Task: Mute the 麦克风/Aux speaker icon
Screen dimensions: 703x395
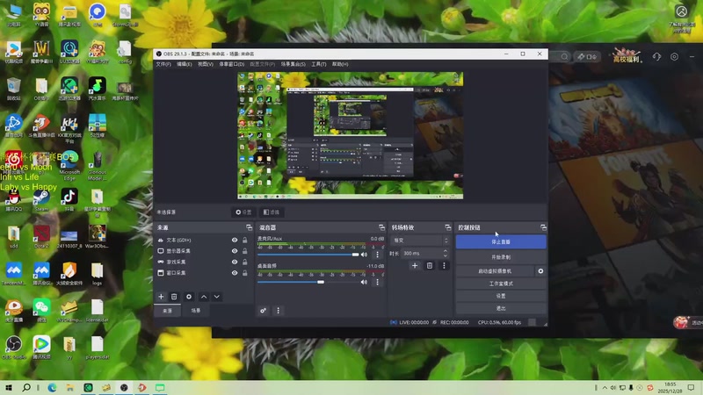Action: [x=364, y=255]
